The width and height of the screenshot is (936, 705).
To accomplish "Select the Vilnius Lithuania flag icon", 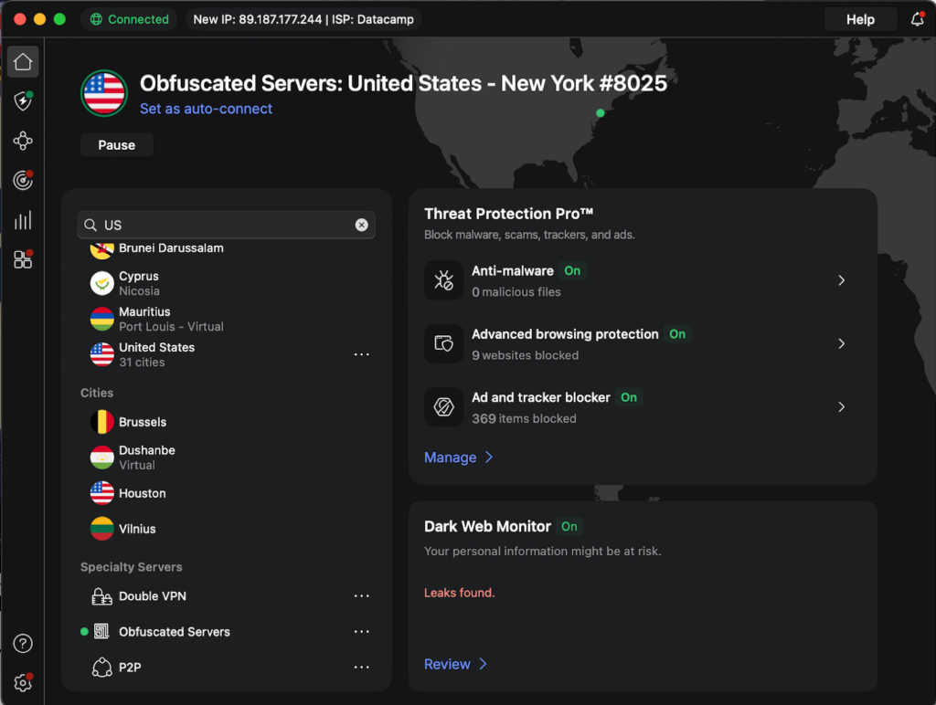I will [102, 529].
